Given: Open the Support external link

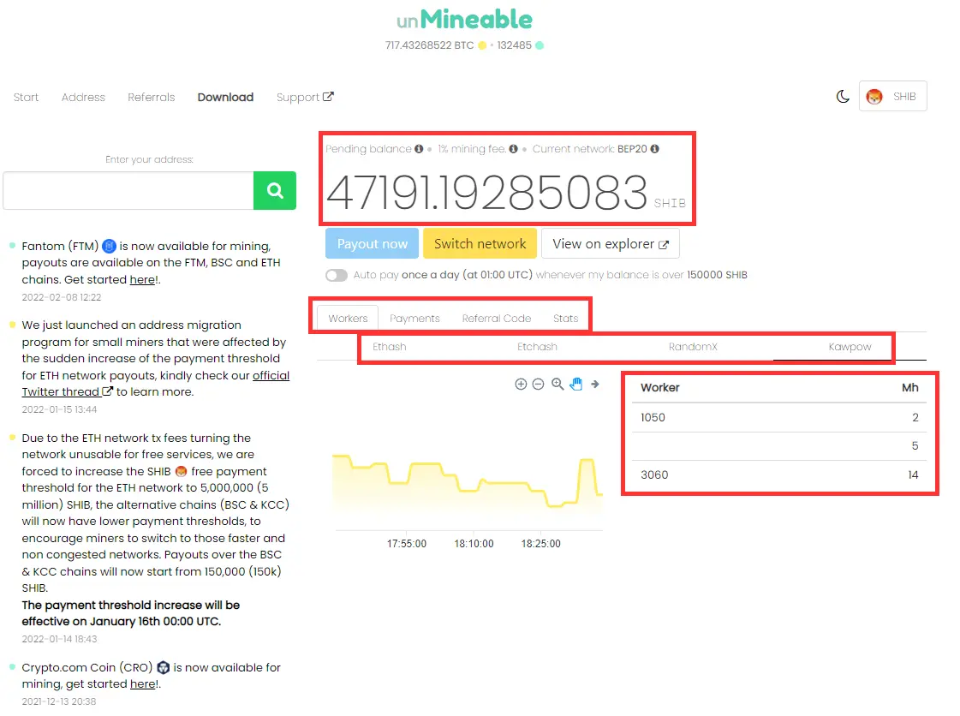Looking at the screenshot, I should click(305, 98).
